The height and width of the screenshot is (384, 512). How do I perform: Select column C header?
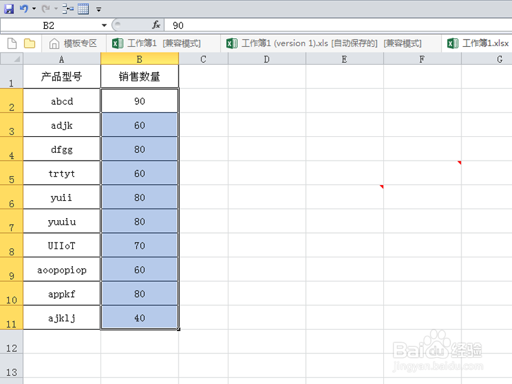(x=204, y=59)
